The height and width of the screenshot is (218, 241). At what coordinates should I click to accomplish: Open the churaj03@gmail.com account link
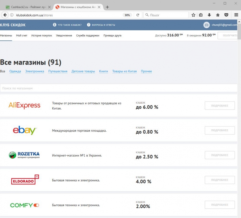pos(225,25)
